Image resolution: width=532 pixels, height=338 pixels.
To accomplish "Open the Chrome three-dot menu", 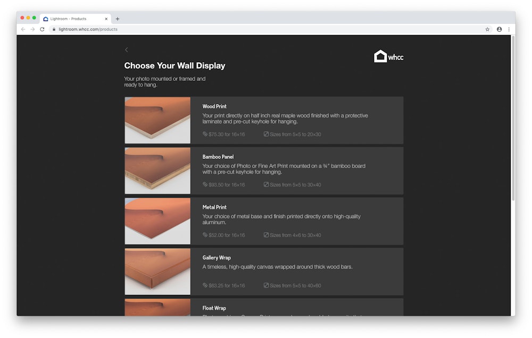I will [509, 29].
